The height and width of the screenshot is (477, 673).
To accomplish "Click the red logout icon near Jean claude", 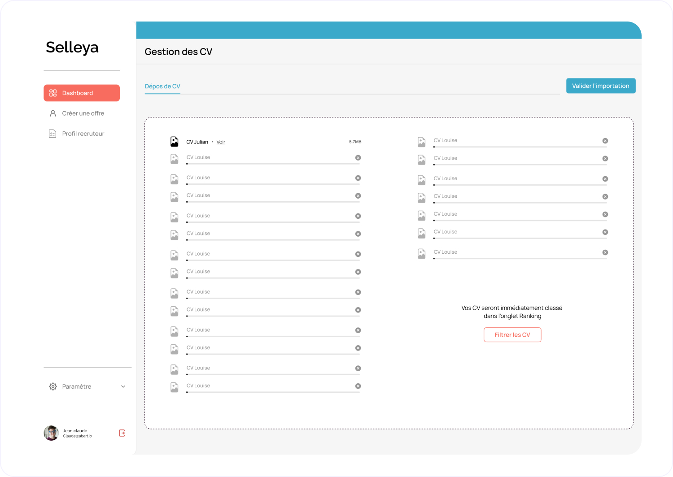I will (122, 433).
